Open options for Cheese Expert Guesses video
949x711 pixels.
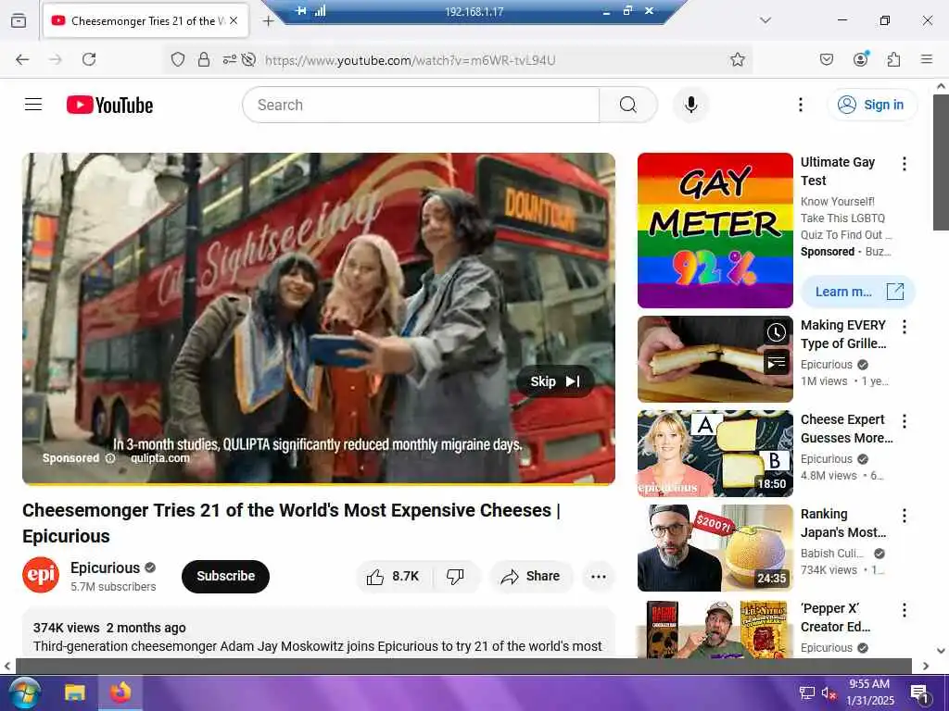coord(904,421)
